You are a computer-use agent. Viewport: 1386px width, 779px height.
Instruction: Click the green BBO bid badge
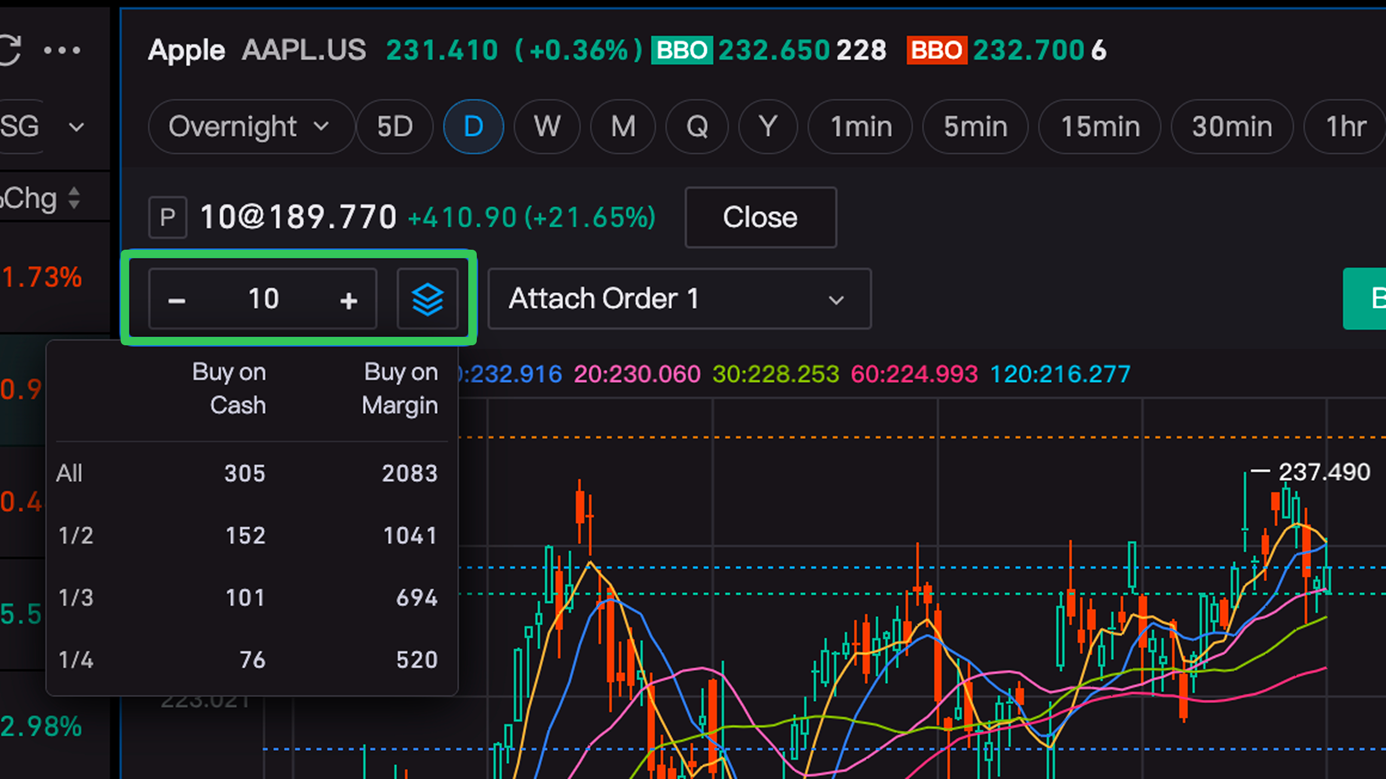click(681, 50)
